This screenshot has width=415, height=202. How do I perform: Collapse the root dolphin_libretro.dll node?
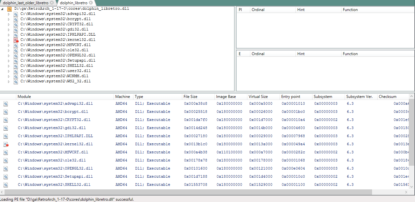pos(3,9)
